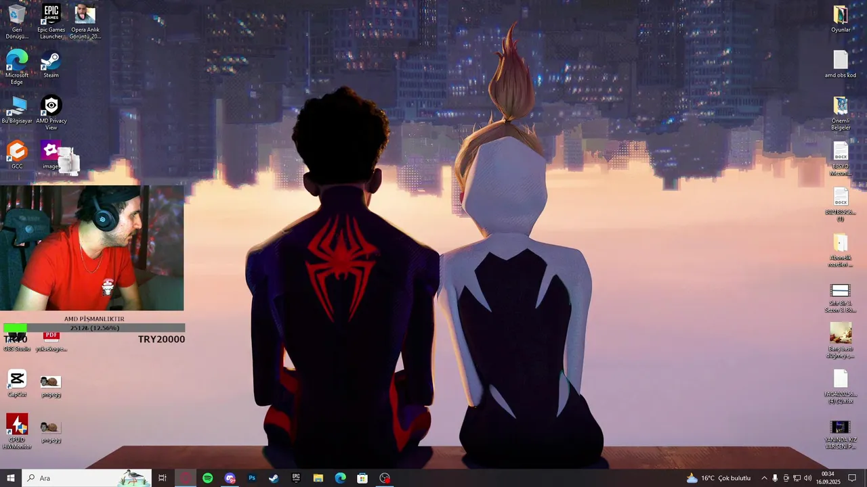867x487 pixels.
Task: Open Photoshop from the taskbar
Action: tap(252, 478)
